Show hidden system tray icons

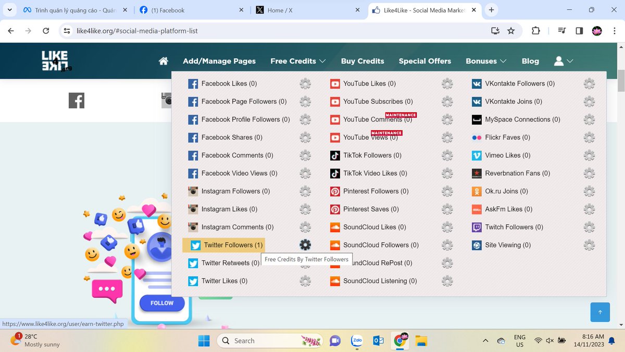click(485, 341)
